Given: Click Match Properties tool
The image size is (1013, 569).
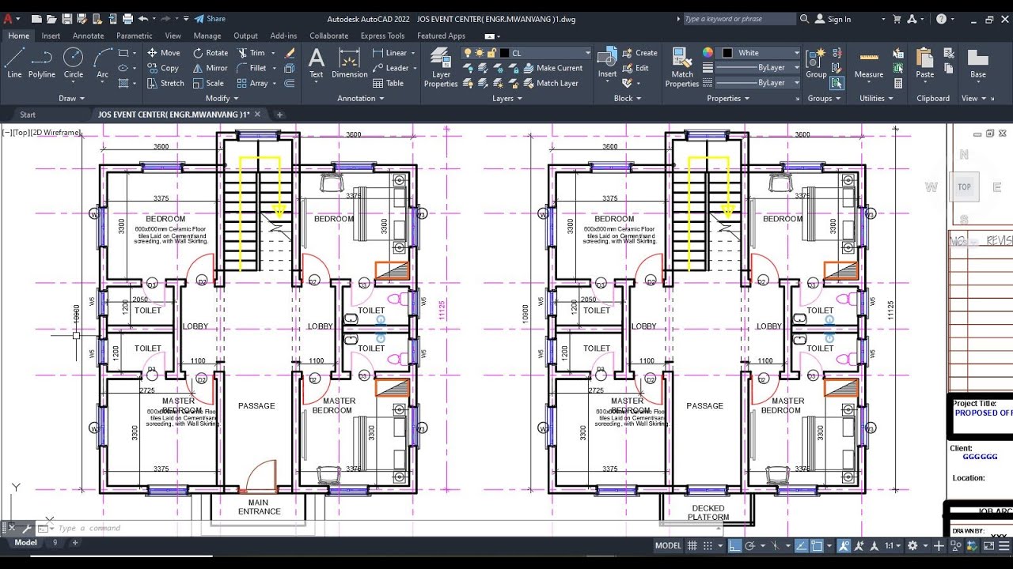Looking at the screenshot, I should point(682,67).
